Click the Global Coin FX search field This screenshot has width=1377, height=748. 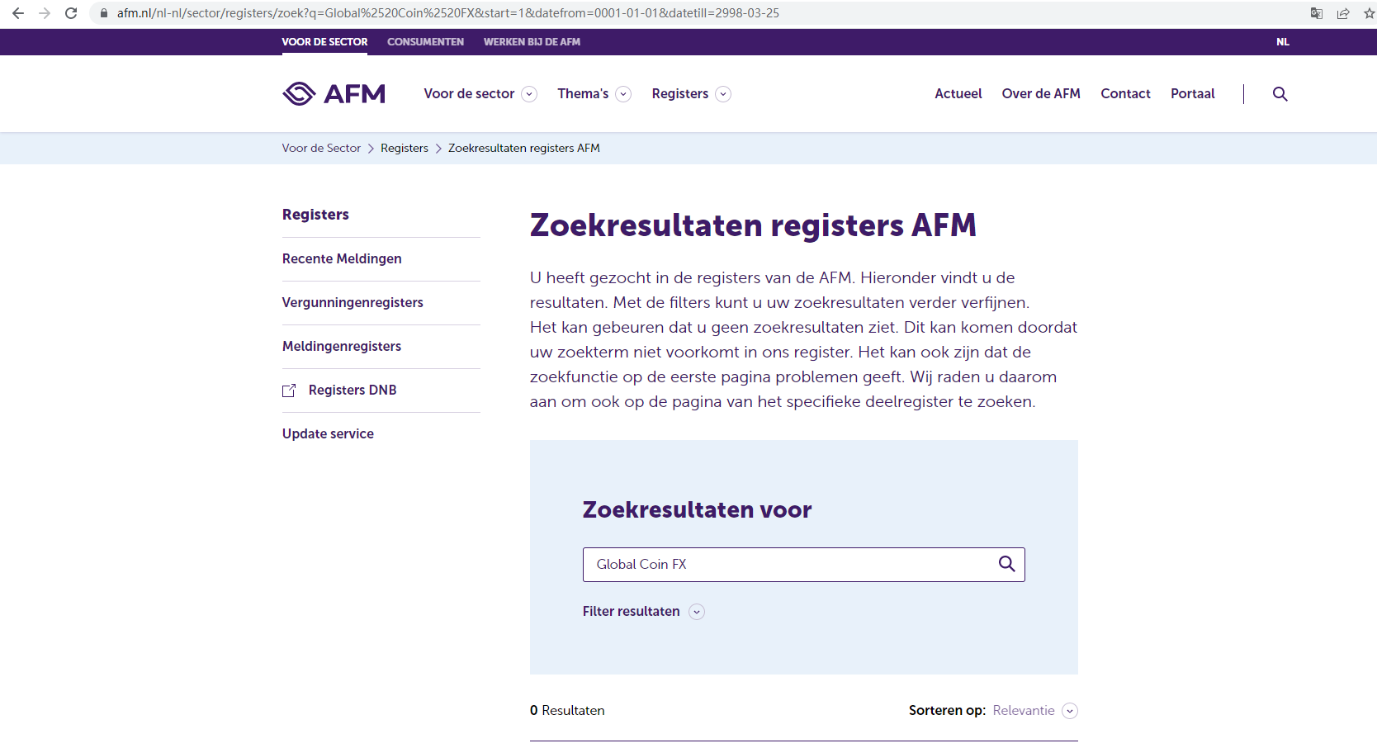788,565
